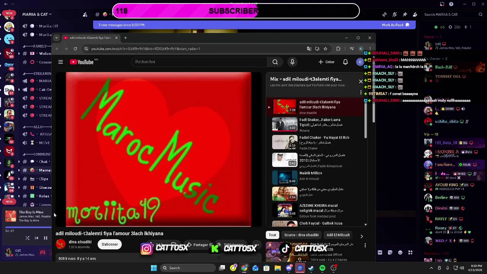Image resolution: width=487 pixels, height=274 pixels.
Task: Click YouTube Rechercher search field
Action: click(x=199, y=62)
